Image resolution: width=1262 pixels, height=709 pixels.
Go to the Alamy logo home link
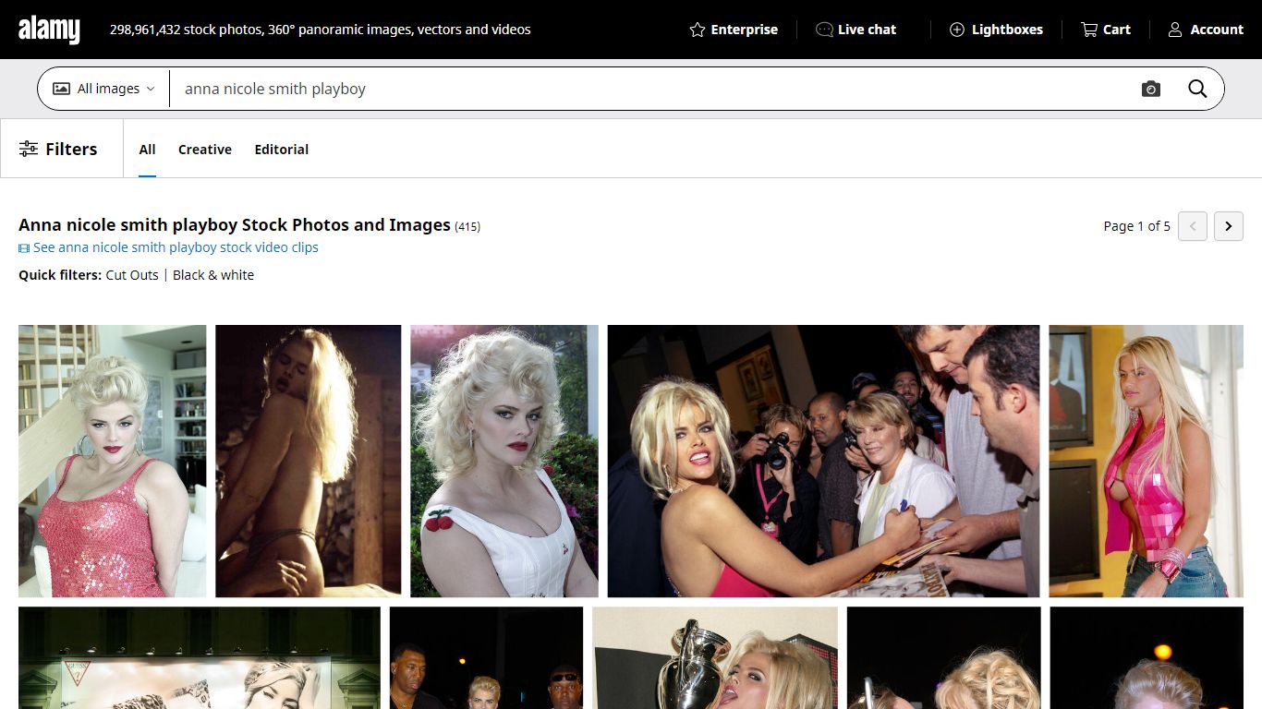[x=49, y=30]
